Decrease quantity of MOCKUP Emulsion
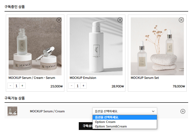Viewport: 193px width, 133px height. [x=71, y=86]
